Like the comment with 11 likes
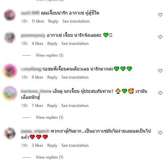Screen dimensions: 166x165 pos(160,15)
